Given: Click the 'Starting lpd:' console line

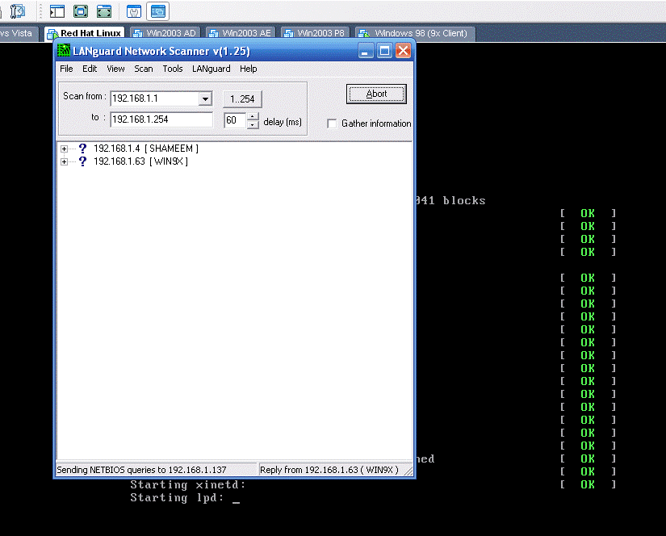Looking at the screenshot, I should point(177,498).
